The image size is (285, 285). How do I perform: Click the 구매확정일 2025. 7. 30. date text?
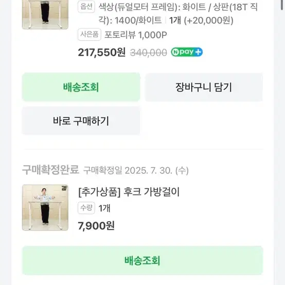(136, 170)
